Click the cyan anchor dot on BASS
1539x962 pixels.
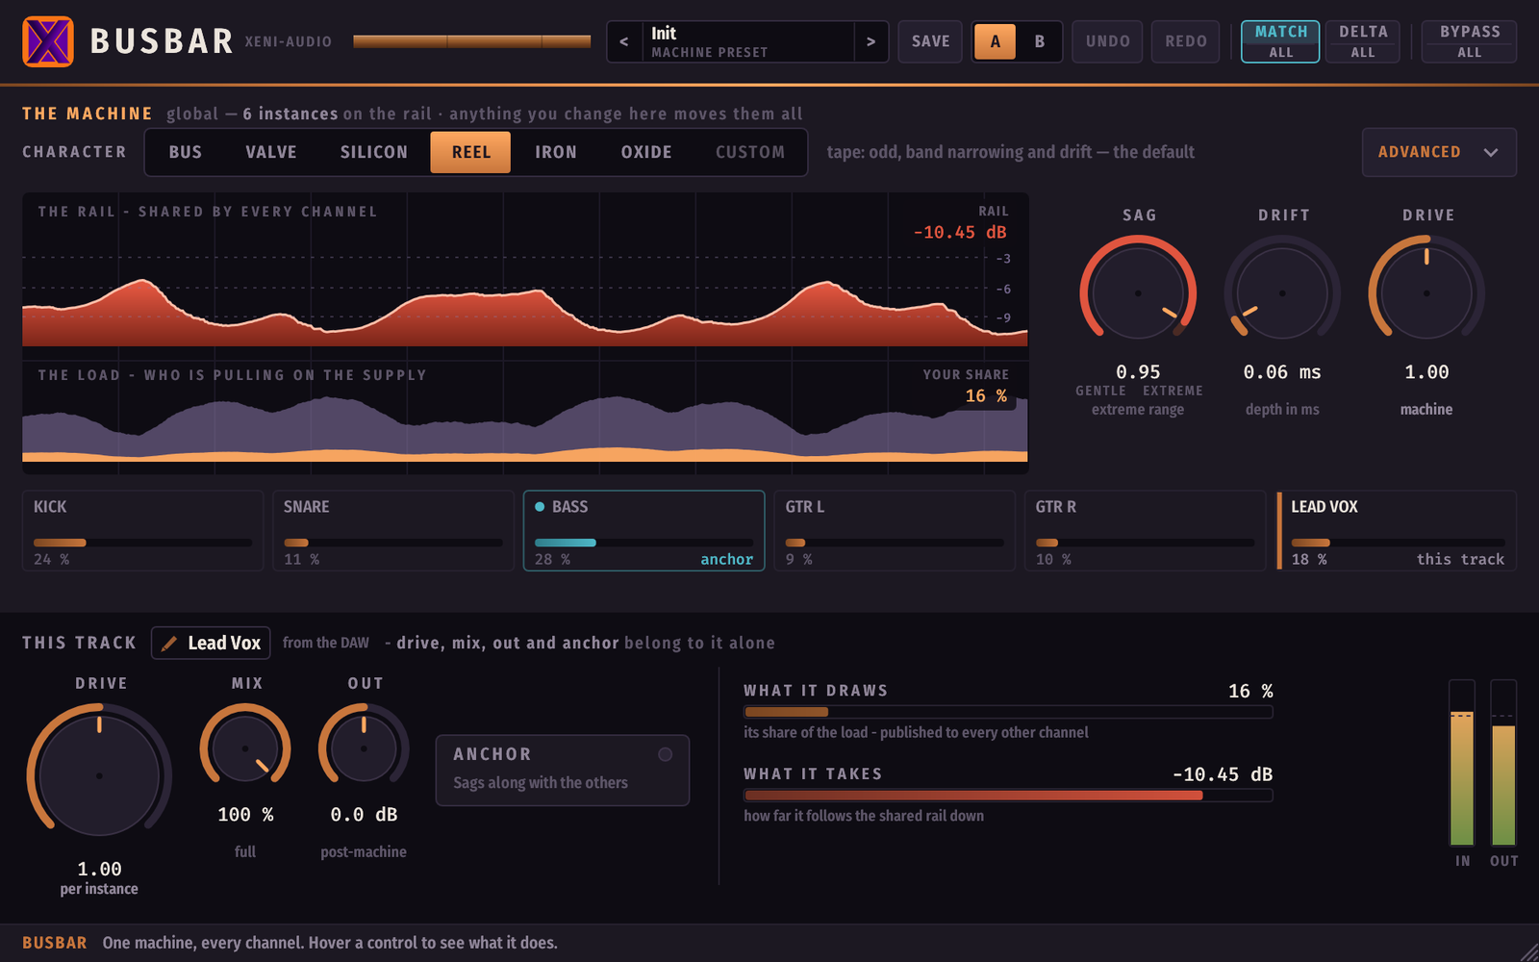point(540,506)
